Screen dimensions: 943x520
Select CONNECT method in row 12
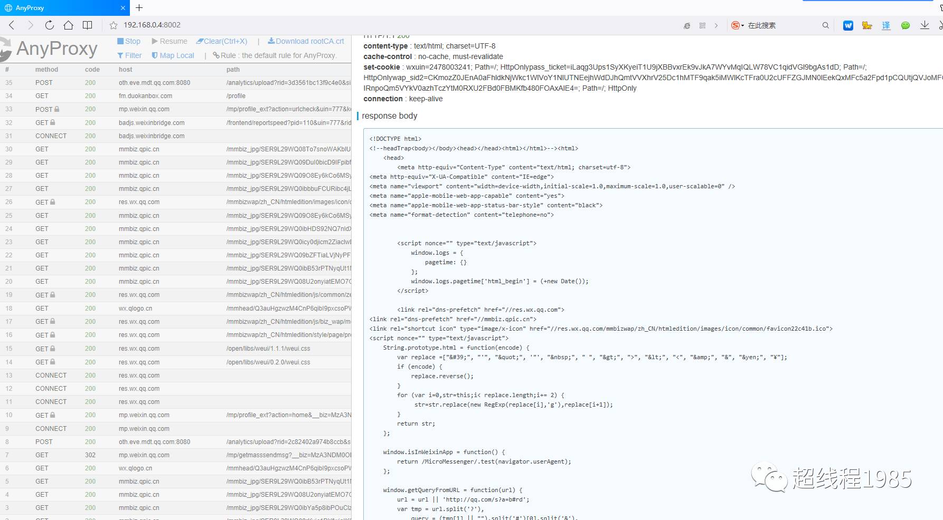coord(51,389)
